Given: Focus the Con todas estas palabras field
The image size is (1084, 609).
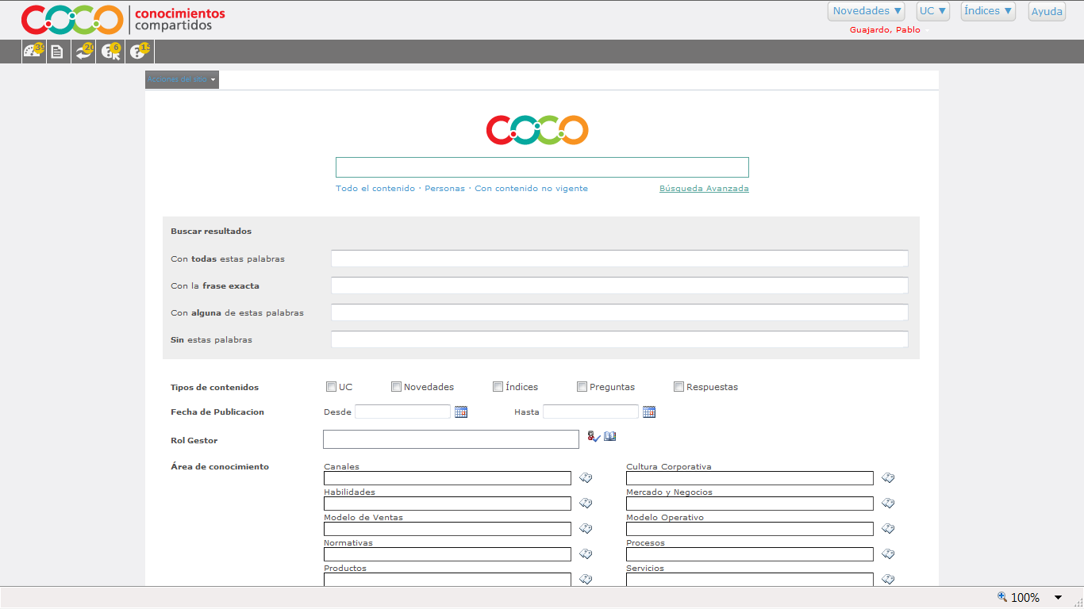Looking at the screenshot, I should [x=620, y=259].
